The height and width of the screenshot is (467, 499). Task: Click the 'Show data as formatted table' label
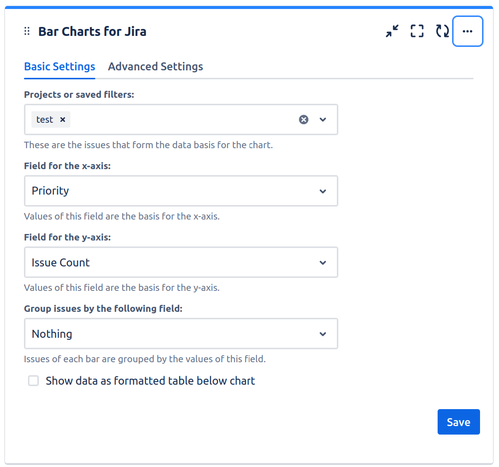(x=150, y=381)
